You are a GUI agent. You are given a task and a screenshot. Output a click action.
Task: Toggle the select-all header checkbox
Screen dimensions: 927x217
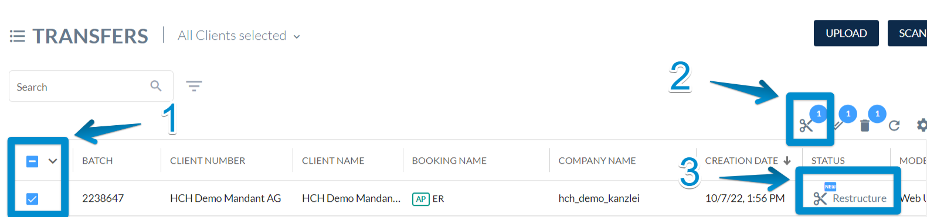tap(32, 161)
